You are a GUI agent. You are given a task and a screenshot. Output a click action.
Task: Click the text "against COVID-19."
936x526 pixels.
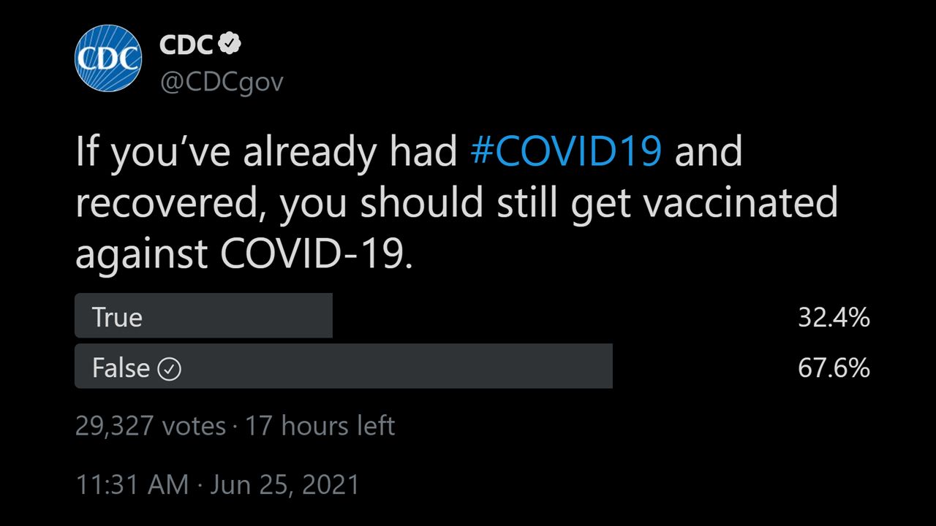244,254
